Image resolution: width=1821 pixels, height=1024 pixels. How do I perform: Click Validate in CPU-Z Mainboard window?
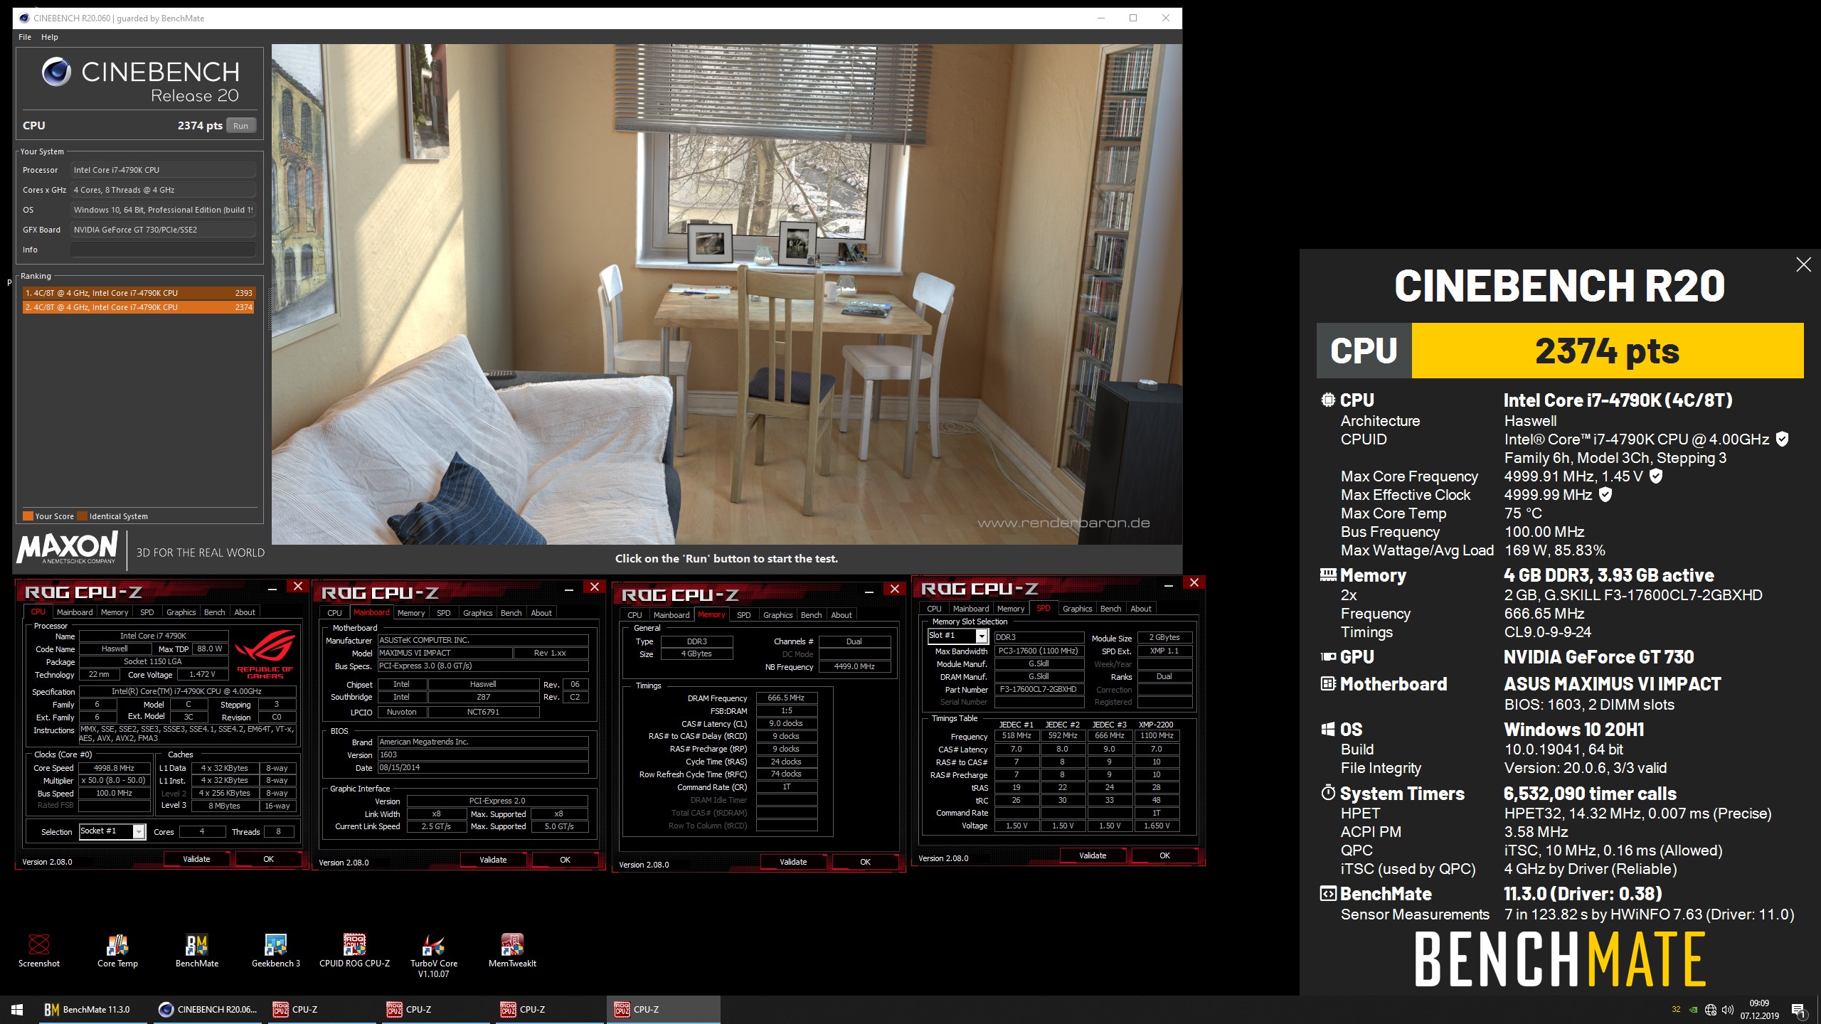coord(493,860)
